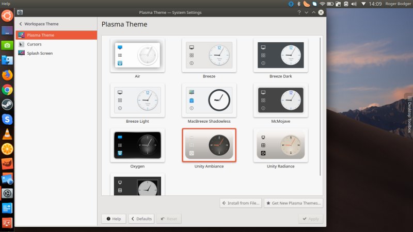Launch VLC media player from the dock
Image resolution: width=413 pixels, height=232 pixels.
tap(7, 135)
